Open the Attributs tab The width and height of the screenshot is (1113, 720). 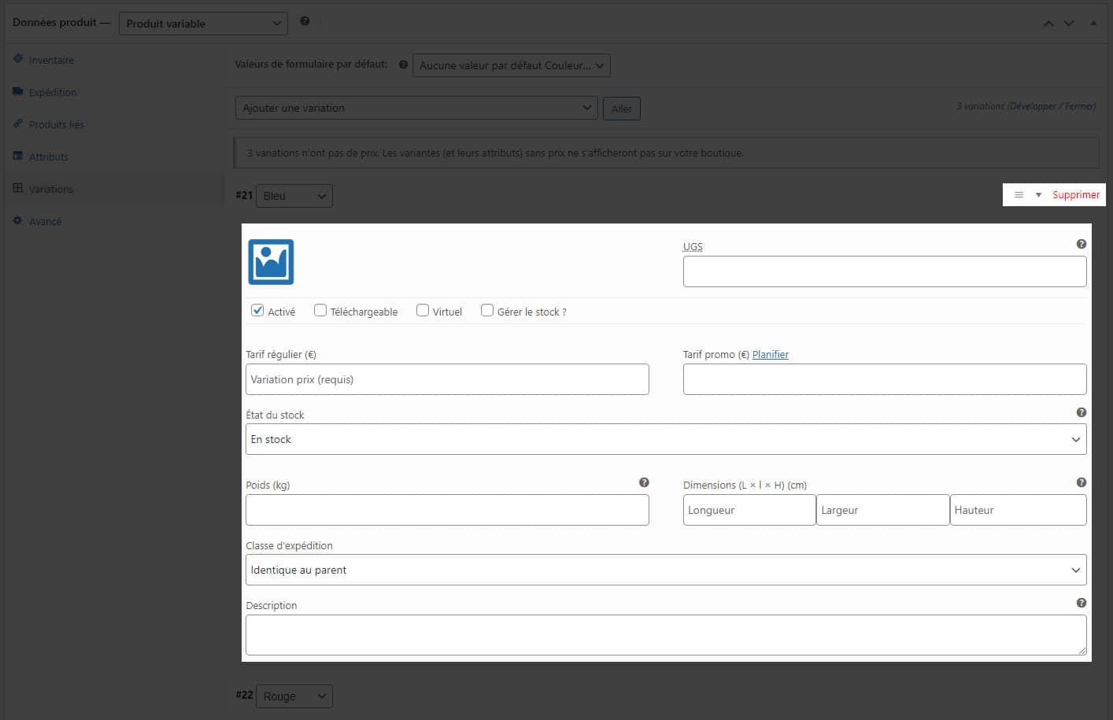point(48,157)
